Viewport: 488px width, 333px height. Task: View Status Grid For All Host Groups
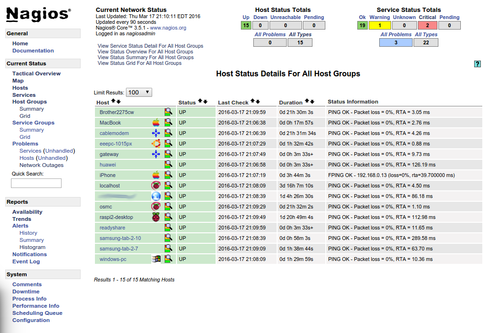tap(139, 63)
